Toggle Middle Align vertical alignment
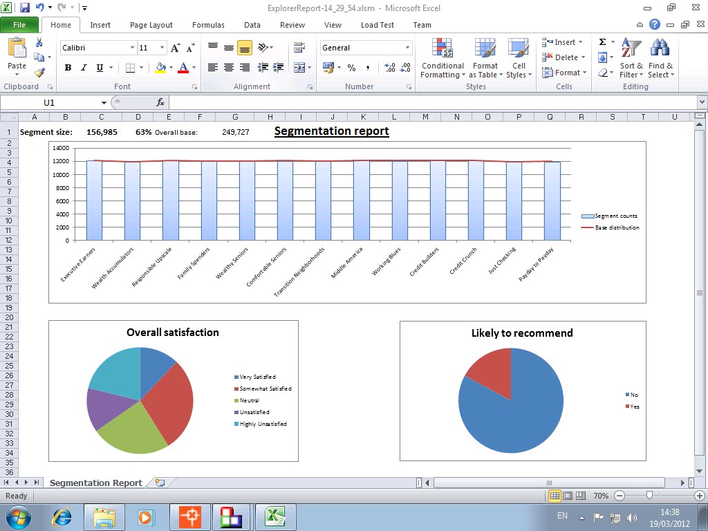This screenshot has height=531, width=708. click(229, 48)
